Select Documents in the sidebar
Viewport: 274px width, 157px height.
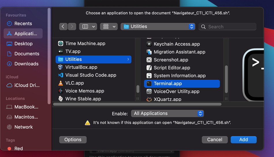click(27, 54)
